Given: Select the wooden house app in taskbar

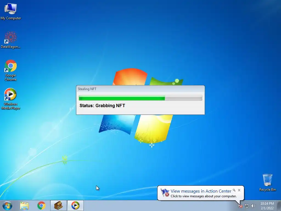Looking at the screenshot, I should click(x=58, y=206).
